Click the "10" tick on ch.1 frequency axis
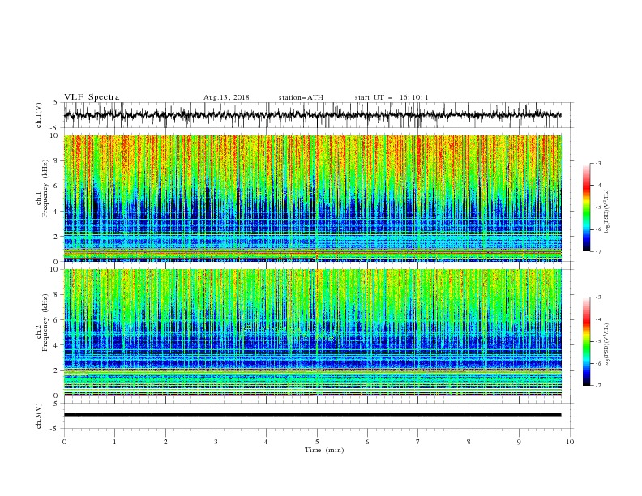This screenshot has width=642, height=496. click(x=55, y=135)
